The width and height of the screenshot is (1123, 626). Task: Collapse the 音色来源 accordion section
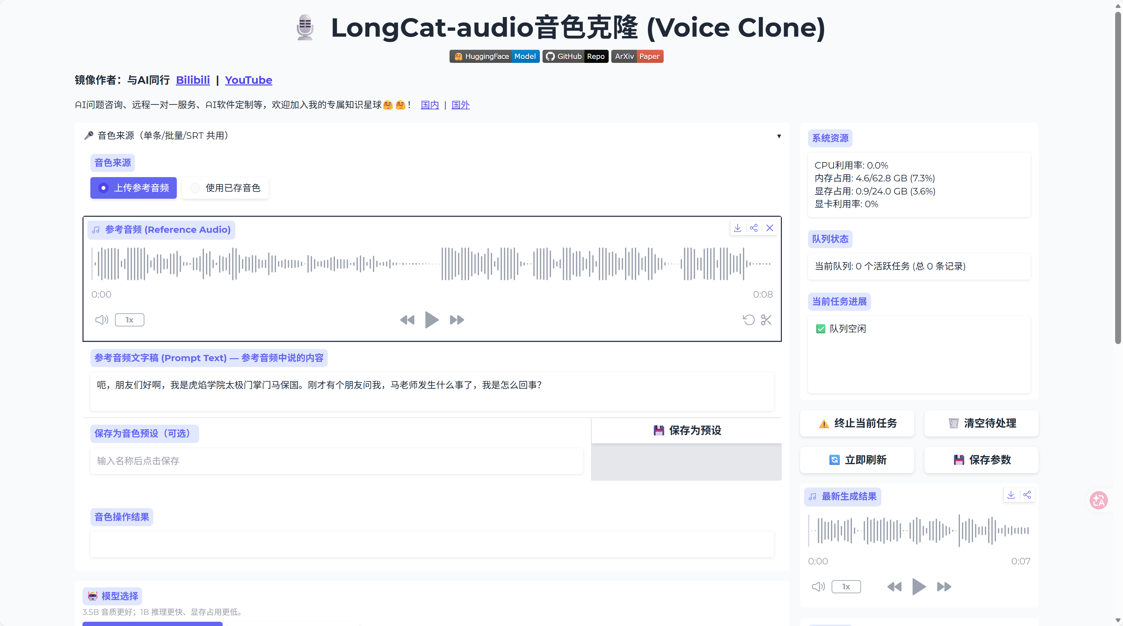[779, 136]
